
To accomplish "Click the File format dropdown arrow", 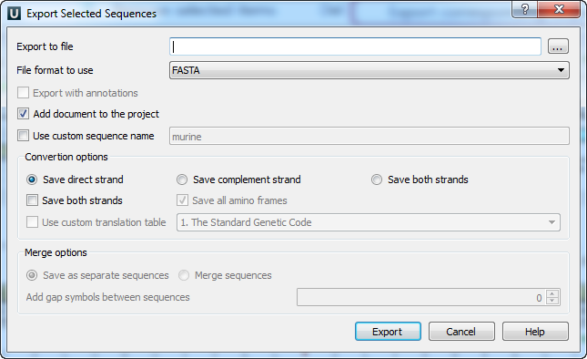I will (561, 70).
